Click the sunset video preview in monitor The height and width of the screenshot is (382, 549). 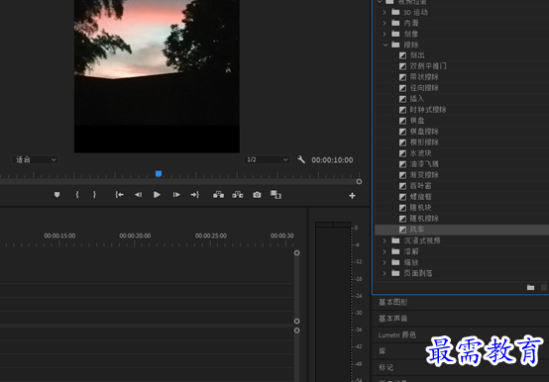[x=157, y=76]
